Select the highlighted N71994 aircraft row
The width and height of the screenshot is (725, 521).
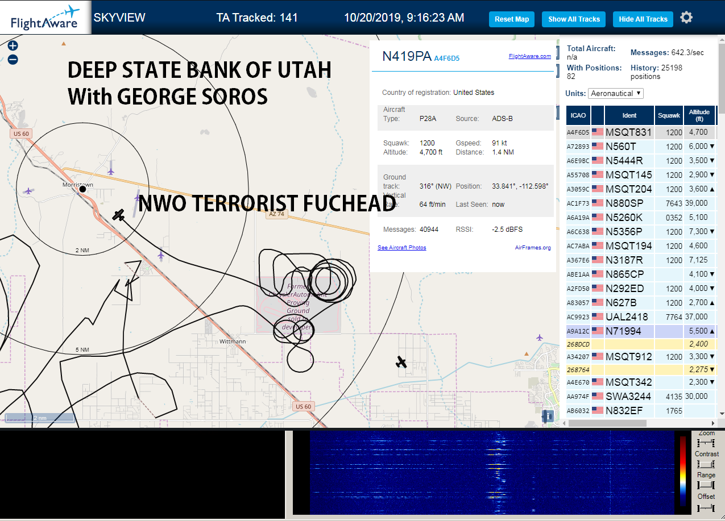click(x=641, y=331)
